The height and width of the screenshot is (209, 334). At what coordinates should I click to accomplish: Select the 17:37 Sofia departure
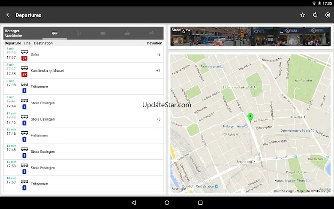tap(84, 55)
